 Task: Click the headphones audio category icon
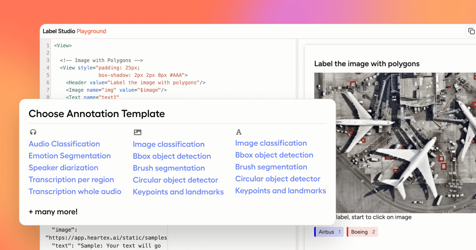coord(33,132)
